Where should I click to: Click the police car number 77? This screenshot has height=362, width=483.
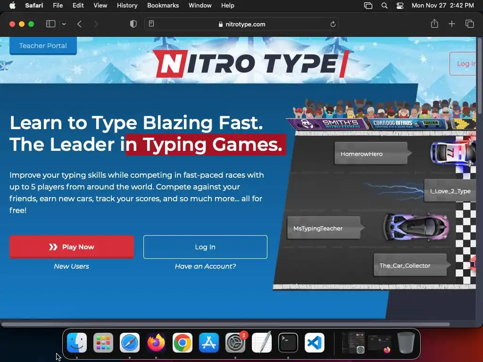point(453,153)
